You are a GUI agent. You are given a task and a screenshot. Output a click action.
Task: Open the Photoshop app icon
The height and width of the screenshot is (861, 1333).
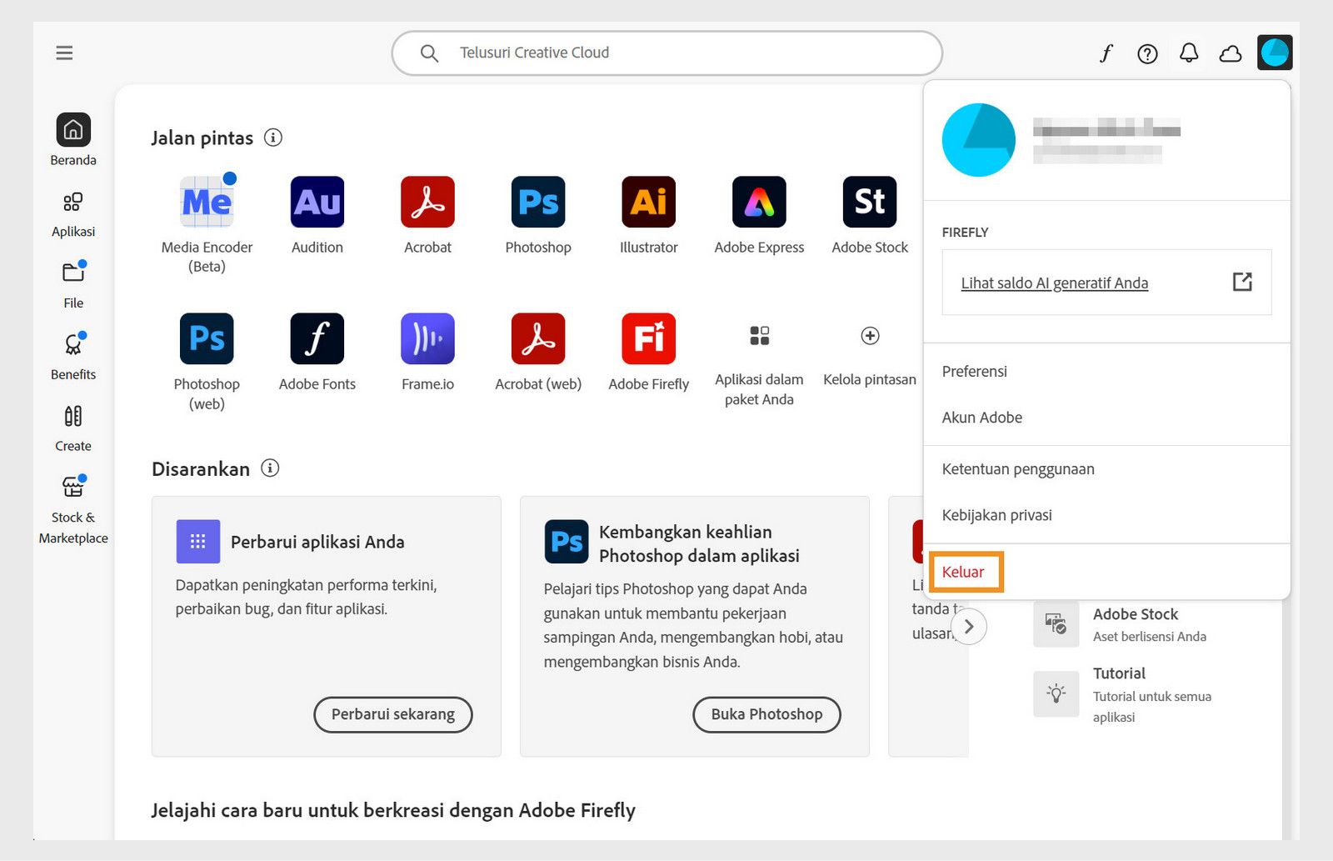tap(537, 201)
